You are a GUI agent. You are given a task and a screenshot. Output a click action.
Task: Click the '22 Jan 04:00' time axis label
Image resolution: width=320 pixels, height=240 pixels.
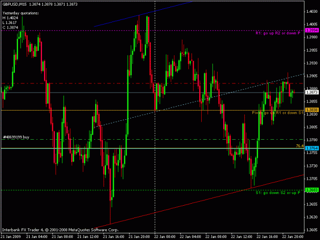click(x=190, y=237)
